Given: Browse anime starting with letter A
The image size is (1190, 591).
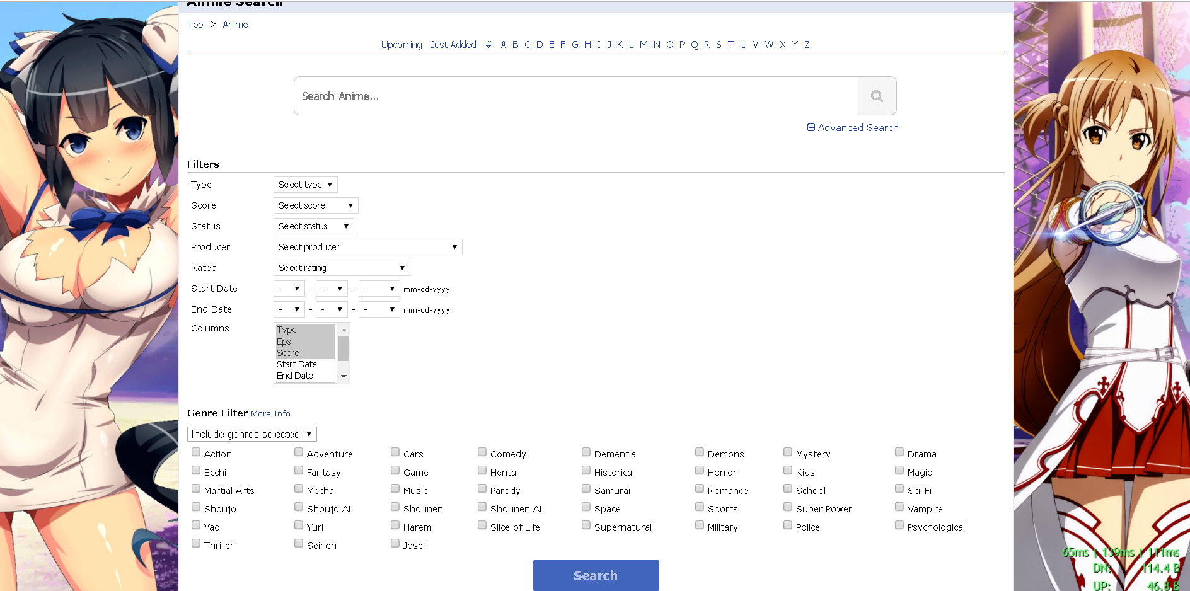Looking at the screenshot, I should point(504,45).
